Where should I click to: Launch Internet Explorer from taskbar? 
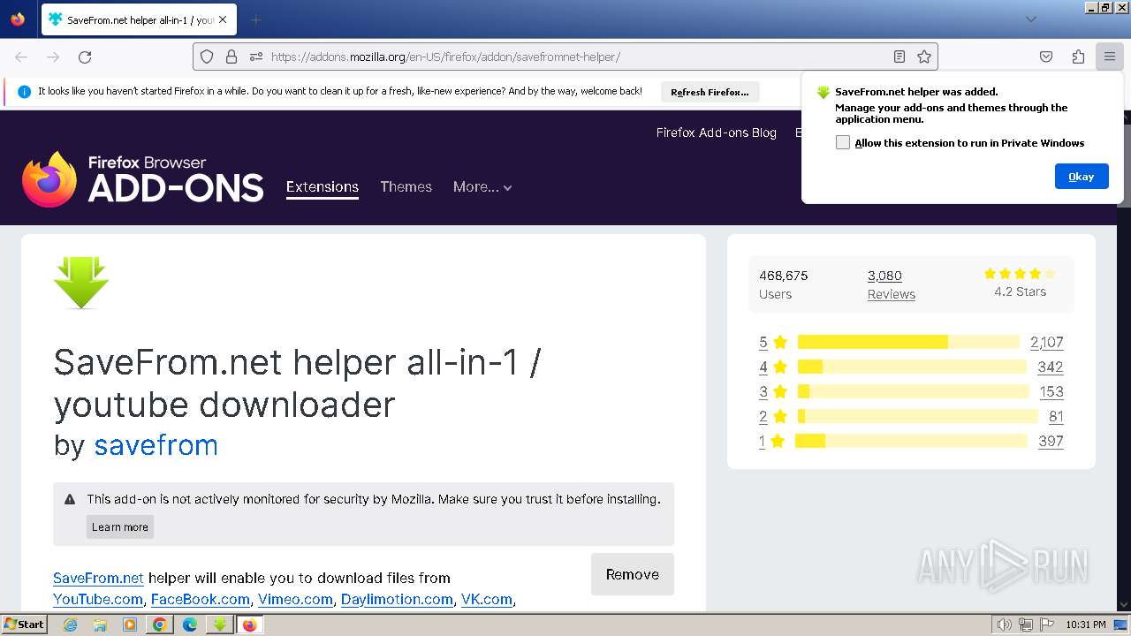70,625
